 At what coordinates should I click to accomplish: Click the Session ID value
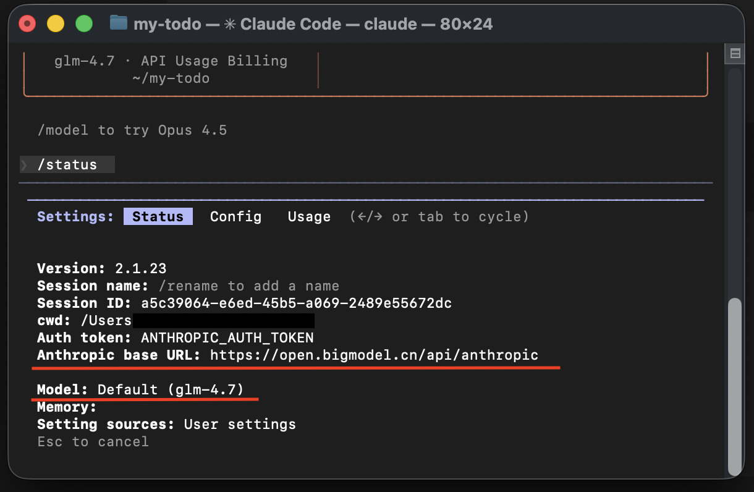point(296,303)
